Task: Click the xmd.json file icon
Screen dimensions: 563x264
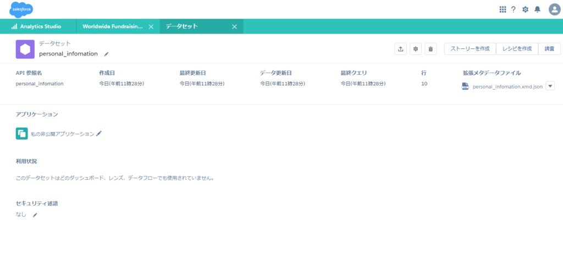Action: click(x=465, y=86)
